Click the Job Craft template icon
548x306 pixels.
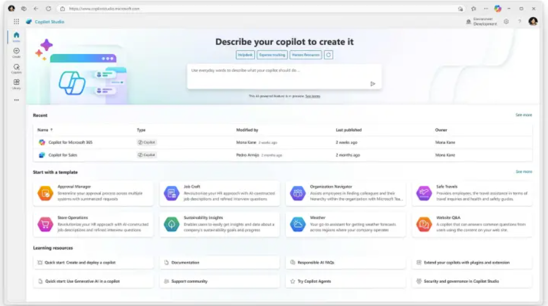click(x=172, y=193)
